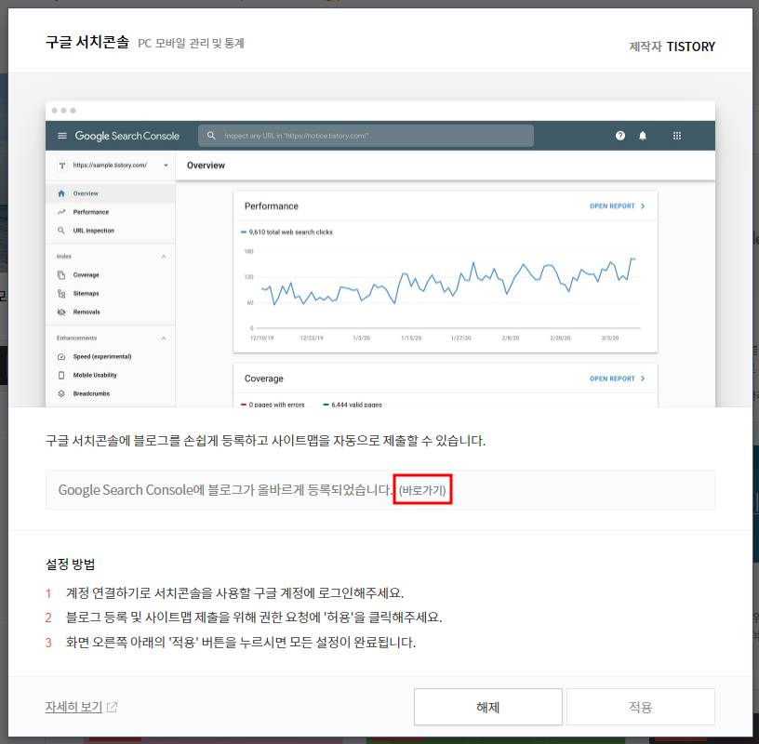Open Speed (experimental) in the sidebar
The height and width of the screenshot is (744, 759).
coord(102,356)
